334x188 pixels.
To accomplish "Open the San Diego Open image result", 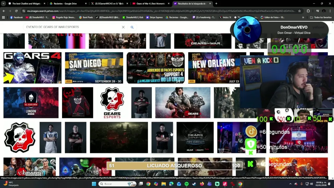I will click(x=94, y=68).
